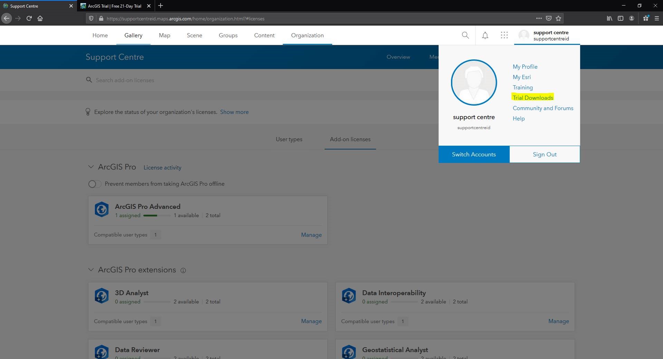Open the Training link
663x359 pixels.
(523, 87)
